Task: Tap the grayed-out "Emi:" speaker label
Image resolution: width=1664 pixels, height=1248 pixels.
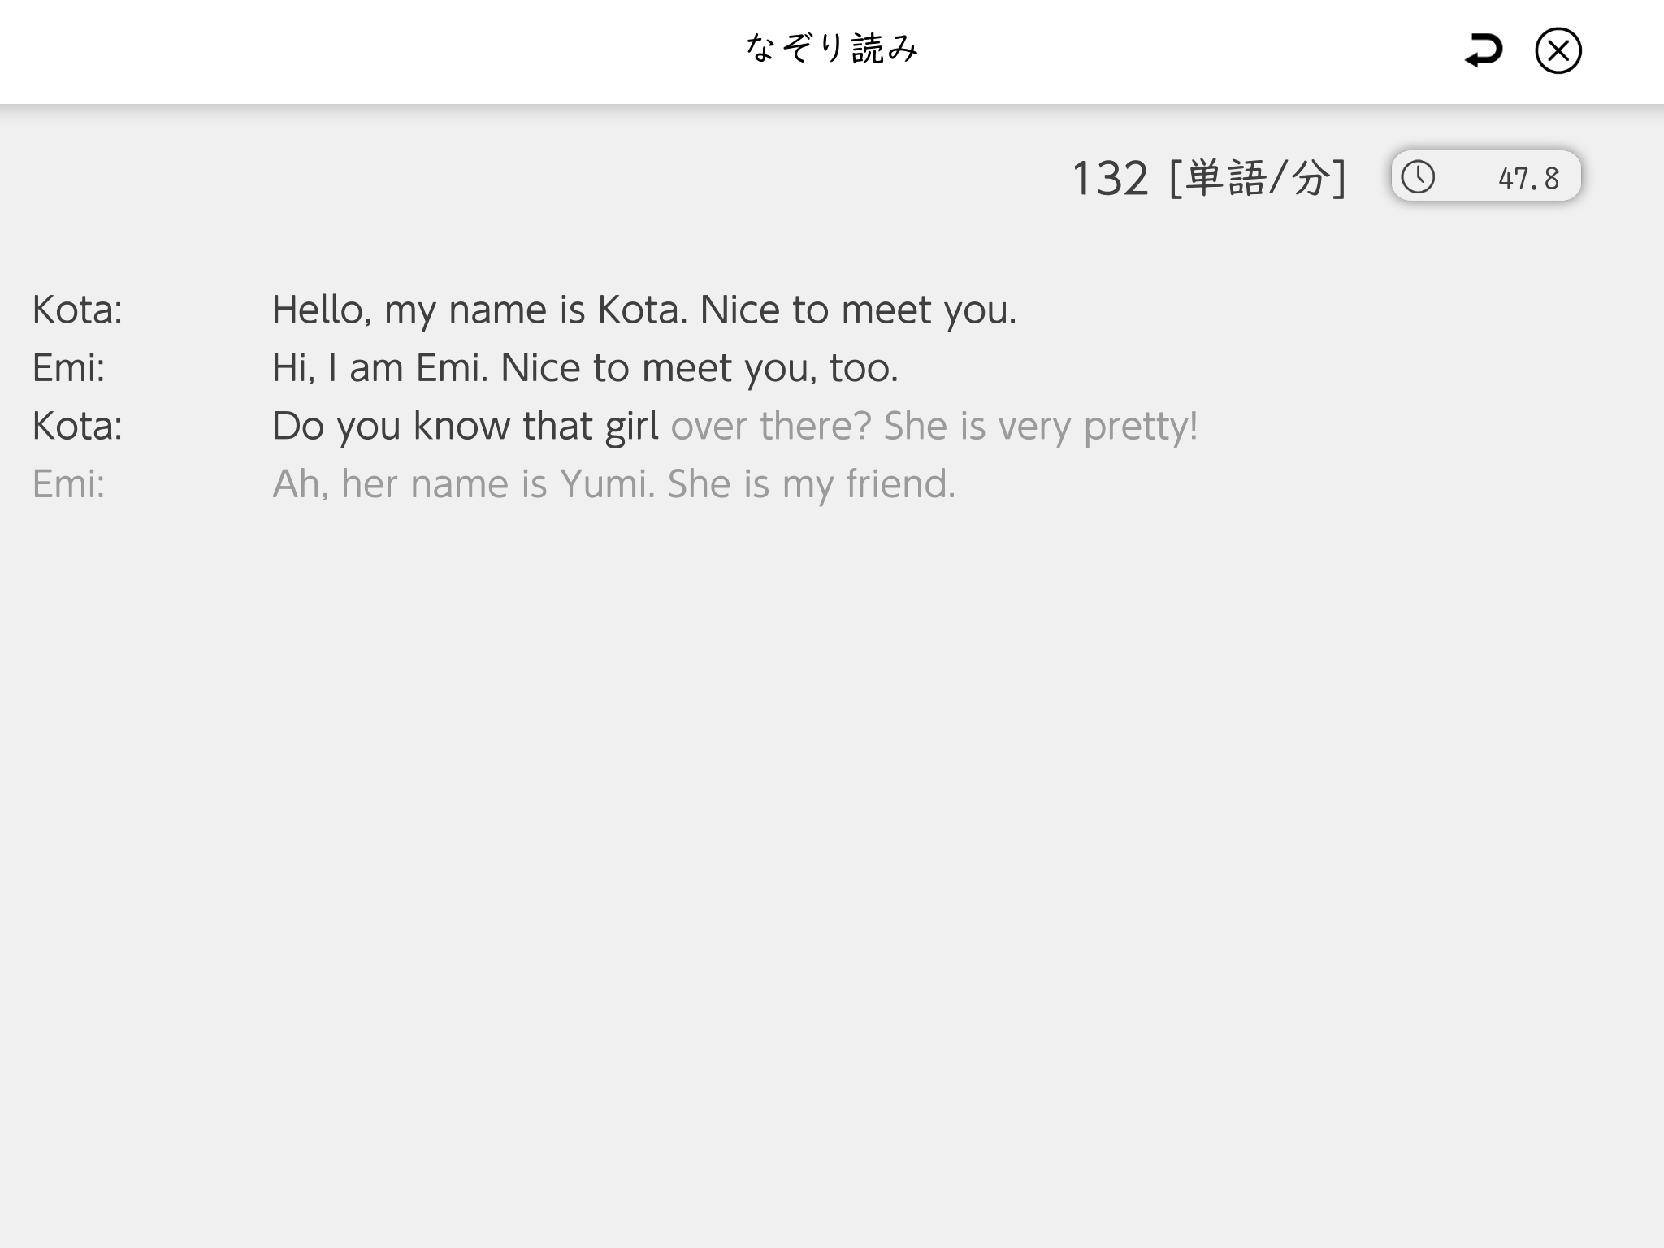Action: [69, 484]
